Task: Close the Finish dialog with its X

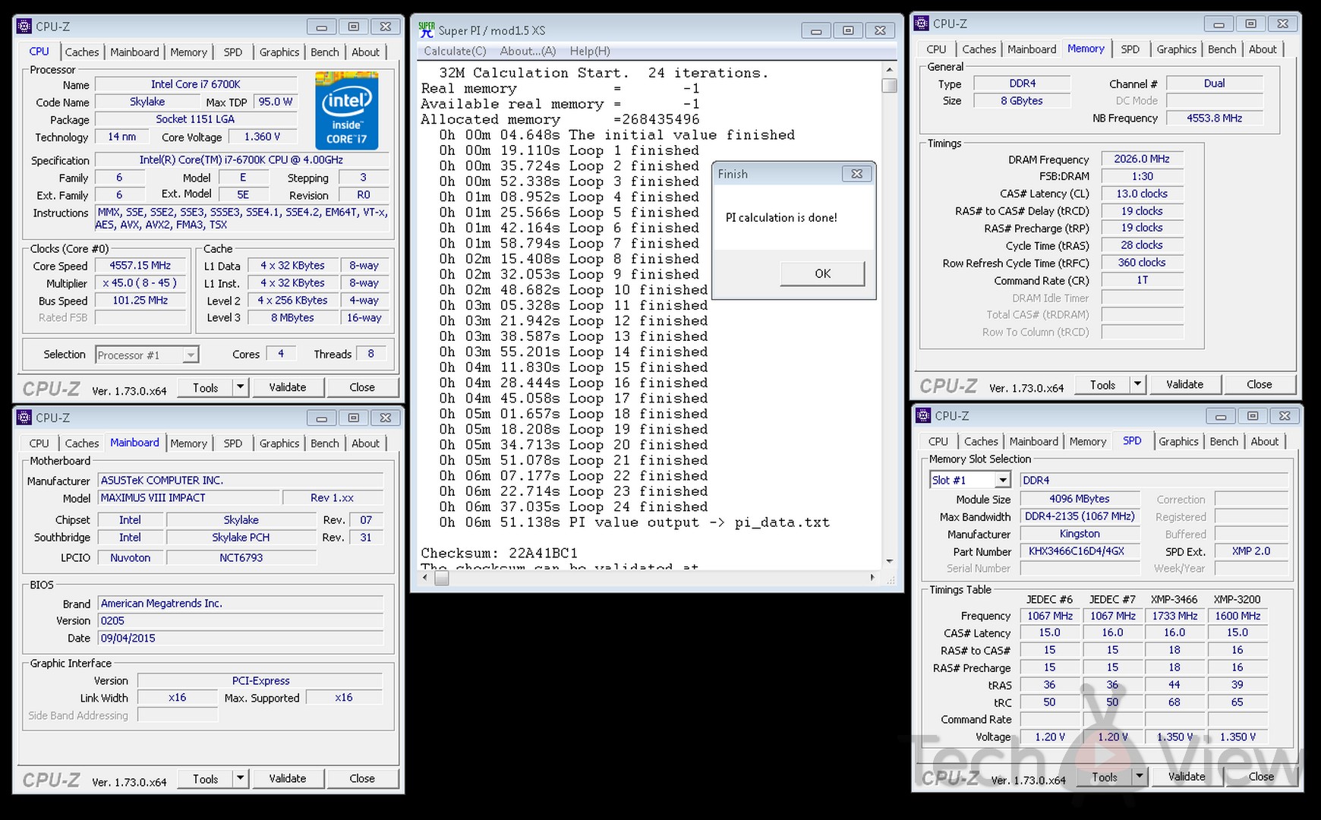Action: pos(856,174)
